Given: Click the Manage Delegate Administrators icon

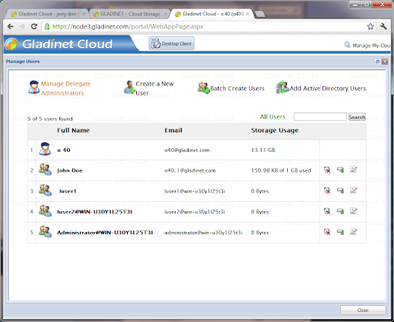Looking at the screenshot, I should [34, 87].
